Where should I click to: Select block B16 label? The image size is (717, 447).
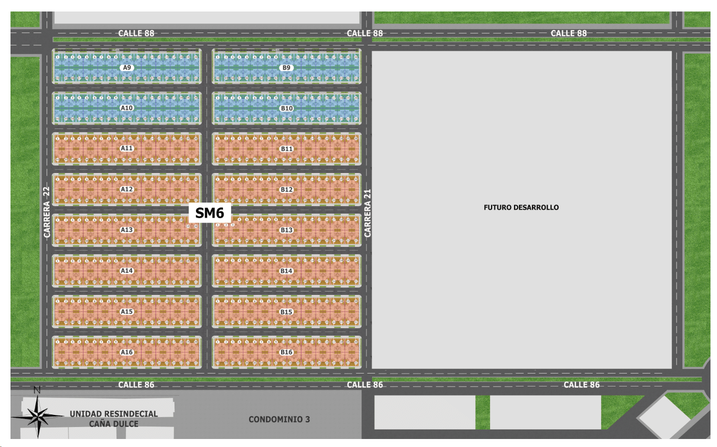[x=286, y=352]
